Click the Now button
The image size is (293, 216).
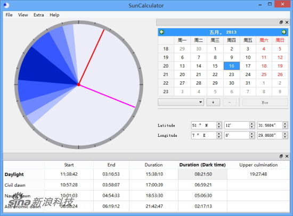pos(265,102)
